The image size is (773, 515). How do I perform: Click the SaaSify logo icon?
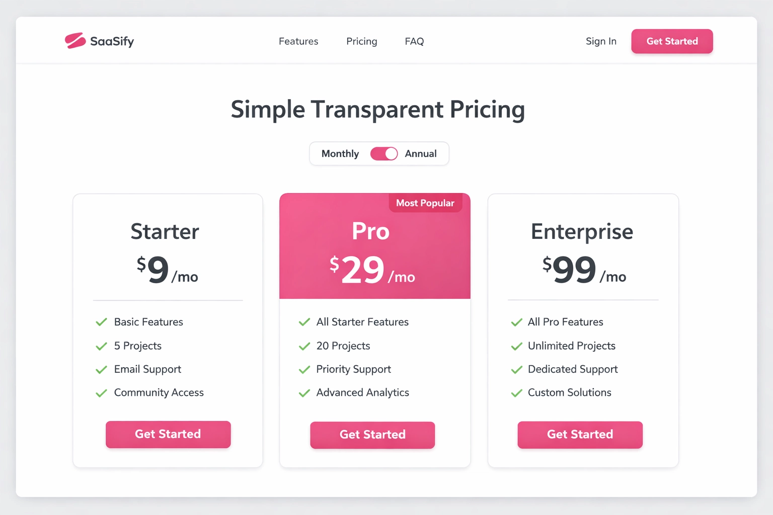(x=75, y=41)
